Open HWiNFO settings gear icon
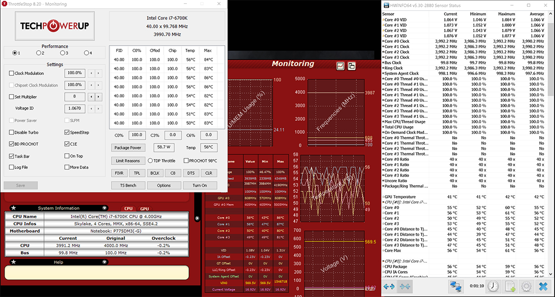This screenshot has height=297, width=555. [x=526, y=286]
